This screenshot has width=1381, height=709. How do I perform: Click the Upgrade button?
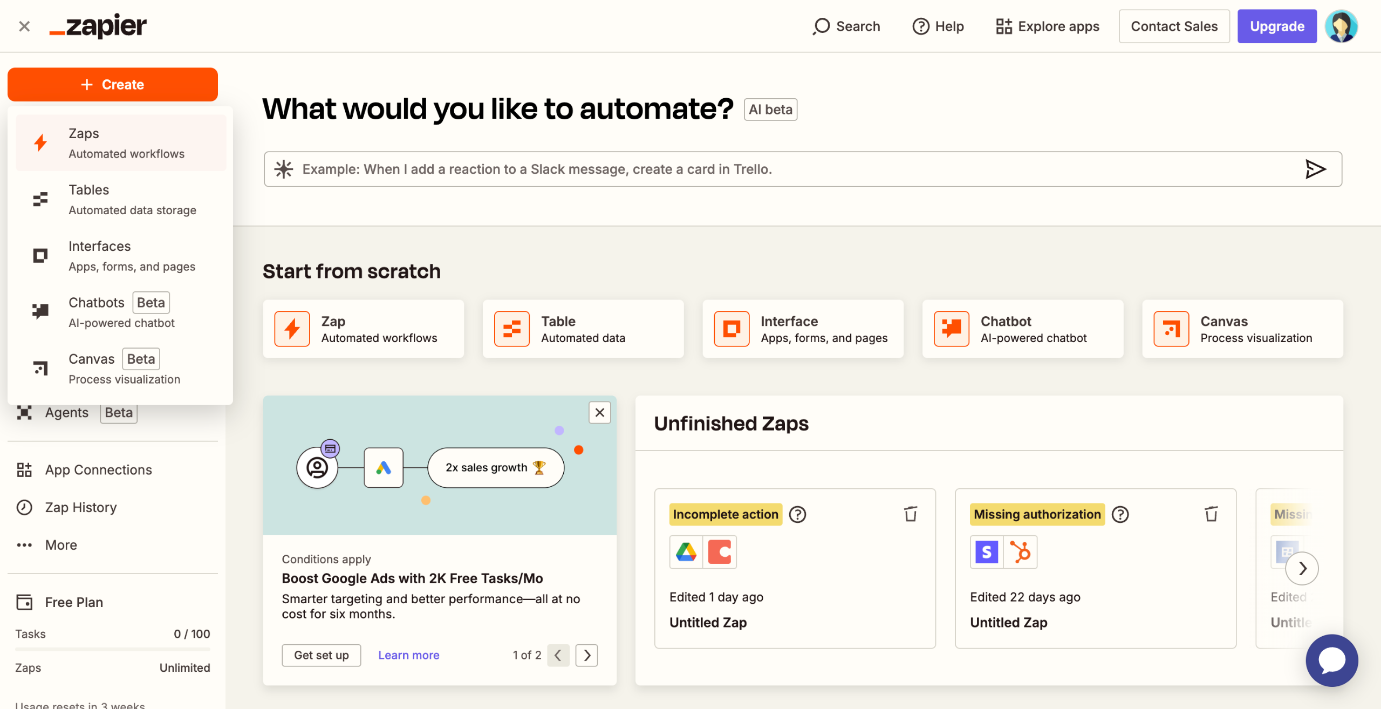(1276, 26)
